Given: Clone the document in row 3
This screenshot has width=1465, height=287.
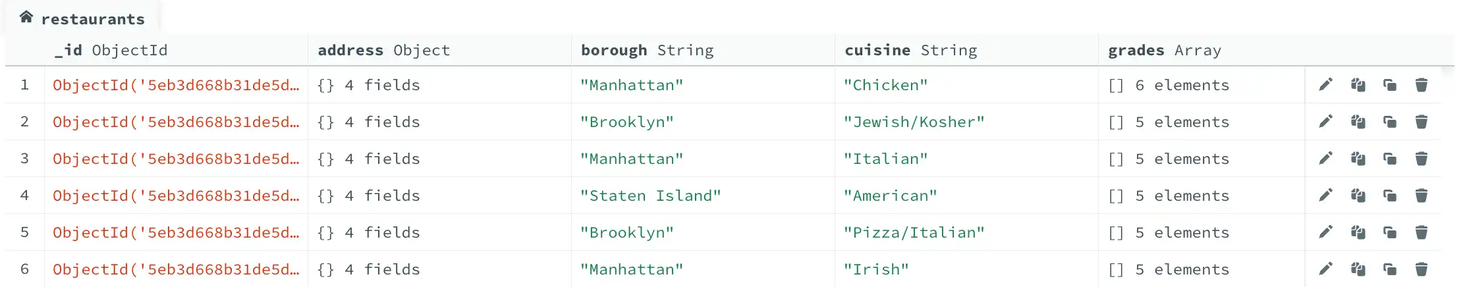Looking at the screenshot, I should 1390,159.
